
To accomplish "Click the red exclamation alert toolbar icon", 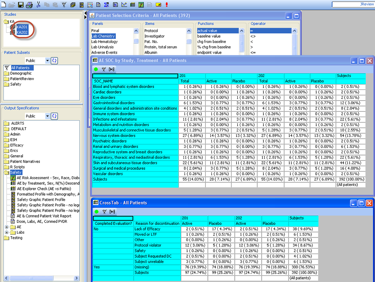I will click(166, 4).
